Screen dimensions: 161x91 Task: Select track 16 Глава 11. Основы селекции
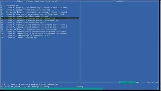pyautogui.click(x=19, y=38)
